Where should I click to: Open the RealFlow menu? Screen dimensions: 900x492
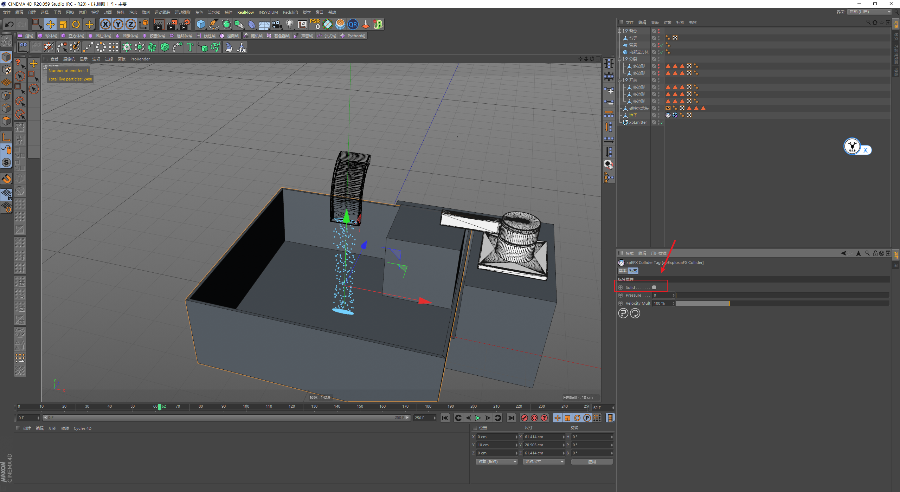[245, 12]
